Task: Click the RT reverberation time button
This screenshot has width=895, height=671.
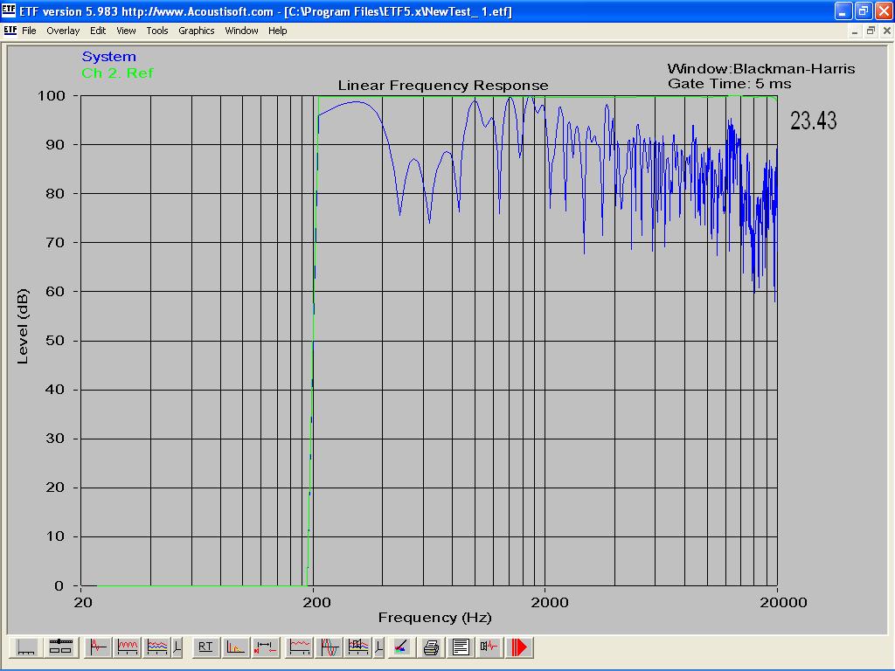Action: click(205, 647)
